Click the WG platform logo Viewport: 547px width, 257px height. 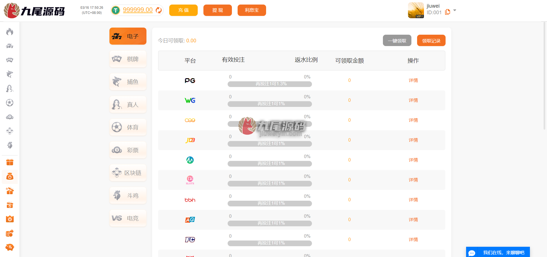(x=190, y=100)
